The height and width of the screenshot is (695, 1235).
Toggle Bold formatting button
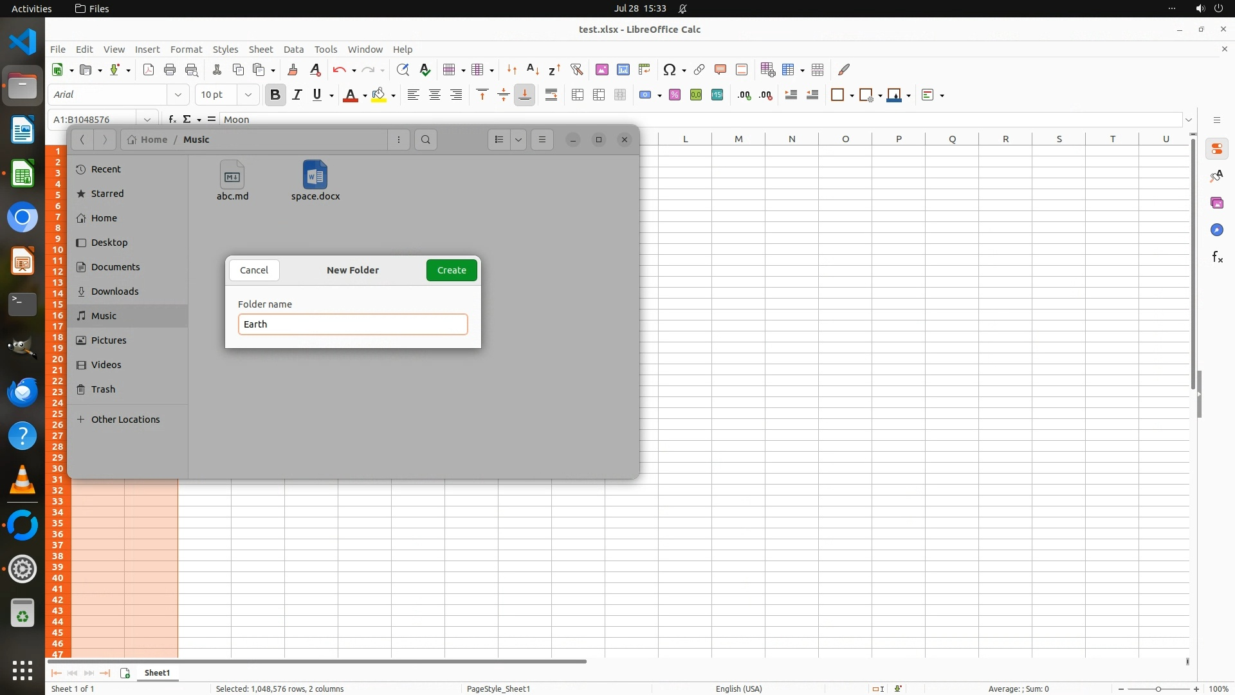click(x=275, y=95)
